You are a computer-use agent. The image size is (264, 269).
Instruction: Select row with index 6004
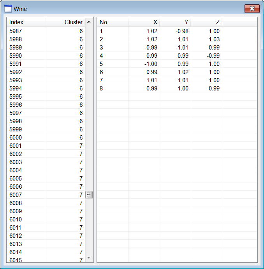click(46, 170)
